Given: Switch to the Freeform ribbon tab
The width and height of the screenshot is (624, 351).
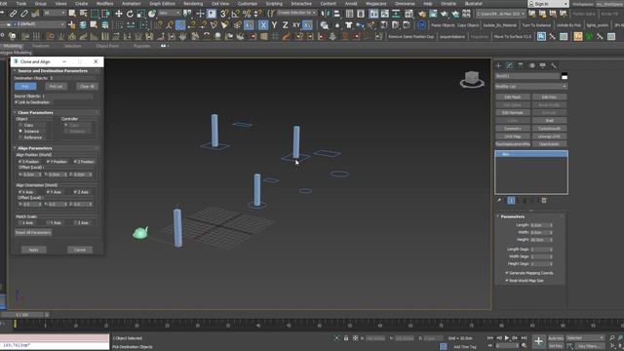Looking at the screenshot, I should (41, 46).
